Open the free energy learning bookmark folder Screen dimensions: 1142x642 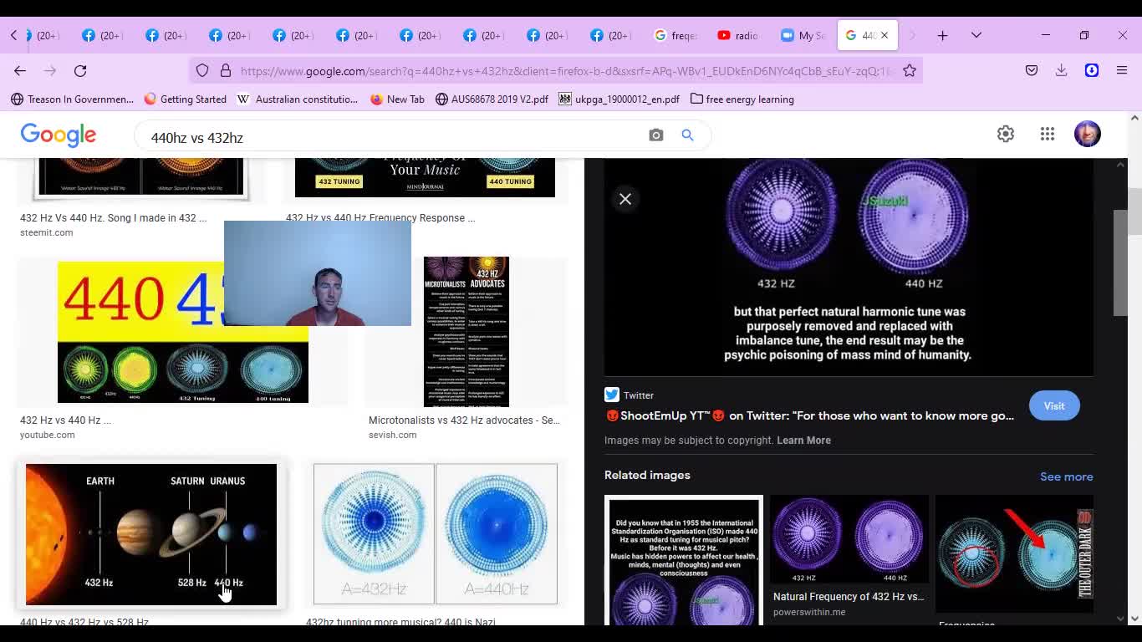click(x=742, y=99)
